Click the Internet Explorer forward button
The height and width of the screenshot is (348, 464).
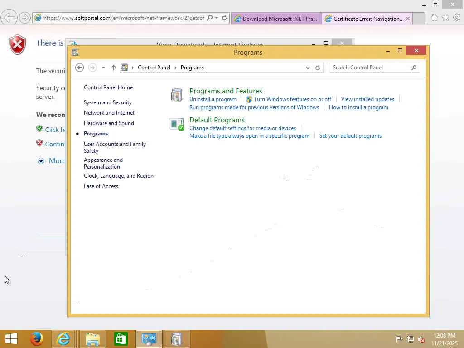pyautogui.click(x=25, y=18)
